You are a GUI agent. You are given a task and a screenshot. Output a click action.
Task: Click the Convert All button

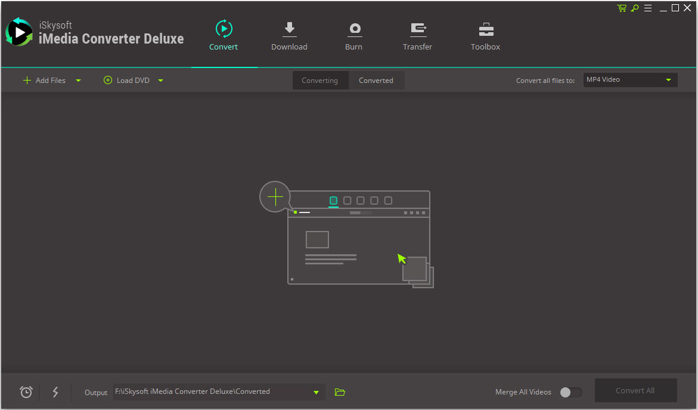(x=635, y=390)
